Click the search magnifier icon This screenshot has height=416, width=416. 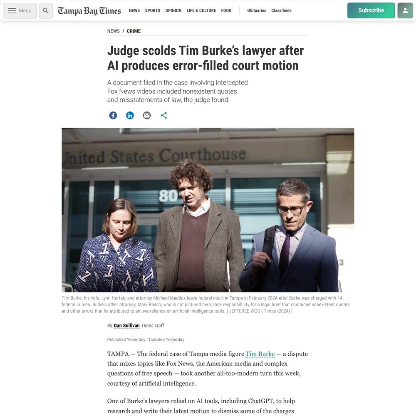(x=46, y=11)
